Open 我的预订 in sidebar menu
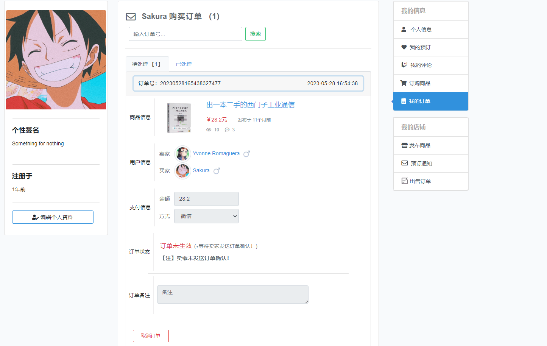 431,47
